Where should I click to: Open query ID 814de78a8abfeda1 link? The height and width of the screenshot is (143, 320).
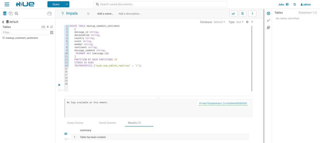pos(223,104)
